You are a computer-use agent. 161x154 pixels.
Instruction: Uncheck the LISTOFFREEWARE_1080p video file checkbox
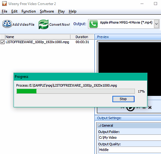point(3,42)
